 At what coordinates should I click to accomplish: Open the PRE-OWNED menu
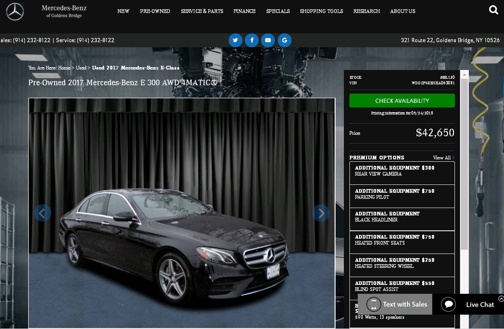(155, 11)
